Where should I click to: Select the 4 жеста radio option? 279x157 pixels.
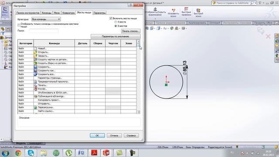tap(116, 22)
